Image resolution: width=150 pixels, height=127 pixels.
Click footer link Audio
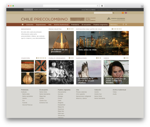[x=115, y=94]
